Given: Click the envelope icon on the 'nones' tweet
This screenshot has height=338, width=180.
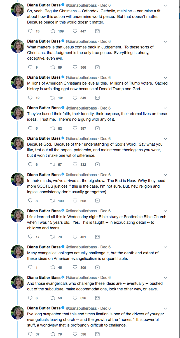Looking at the screenshot, I should (x=97, y=334).
